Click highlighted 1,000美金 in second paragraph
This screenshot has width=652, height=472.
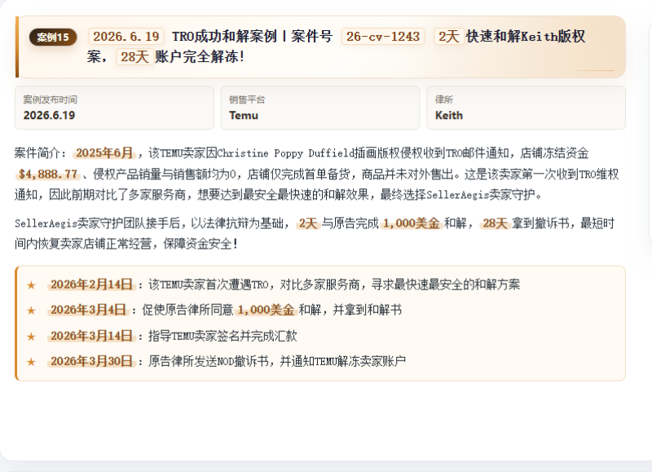(x=412, y=223)
